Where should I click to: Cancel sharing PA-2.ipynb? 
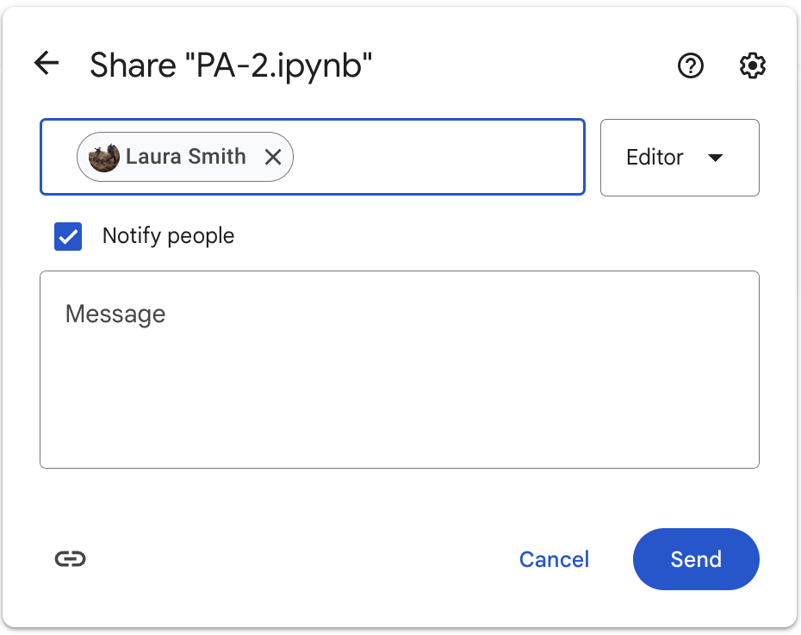554,559
